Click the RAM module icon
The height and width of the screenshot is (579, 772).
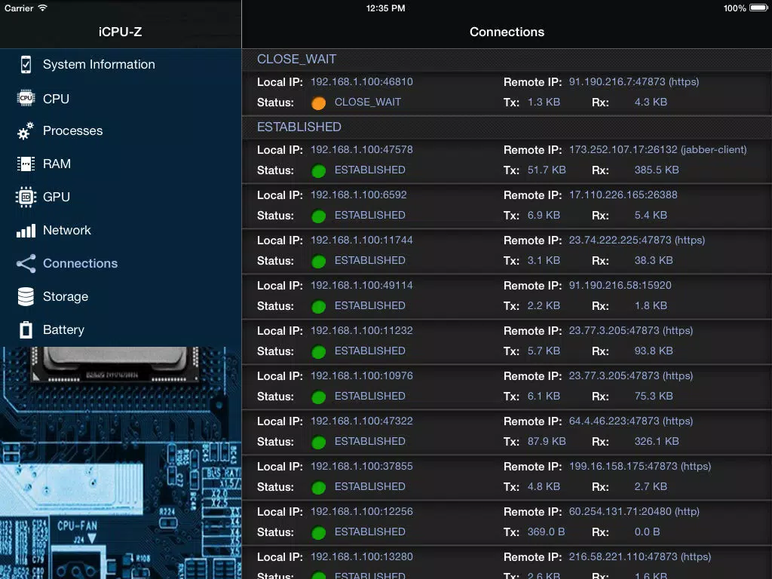tap(26, 164)
